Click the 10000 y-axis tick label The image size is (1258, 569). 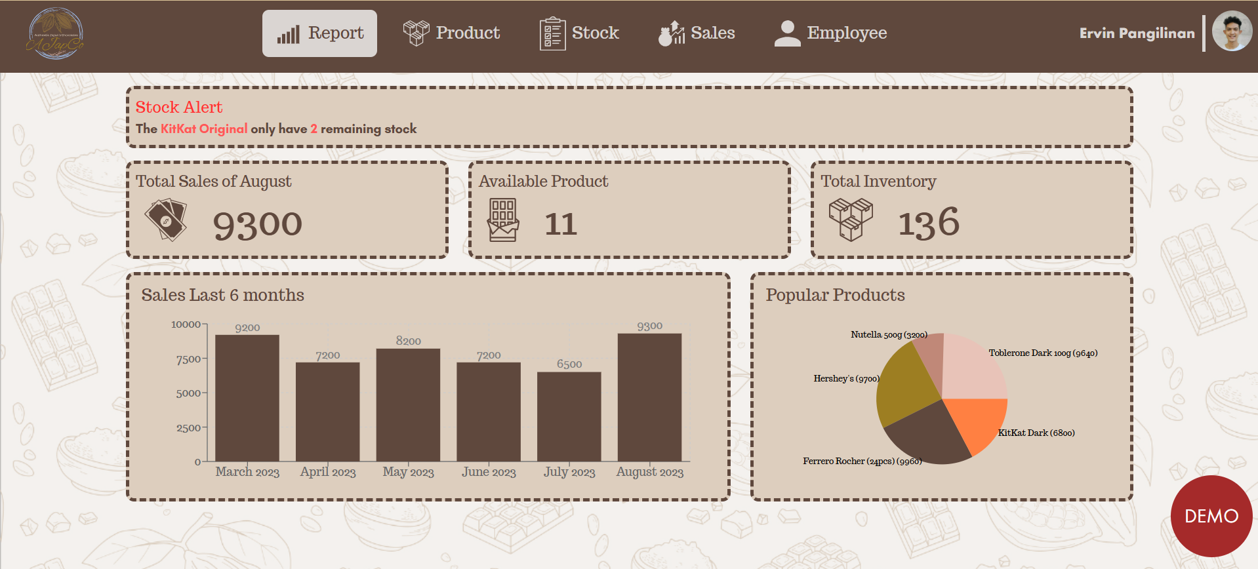[x=186, y=324]
